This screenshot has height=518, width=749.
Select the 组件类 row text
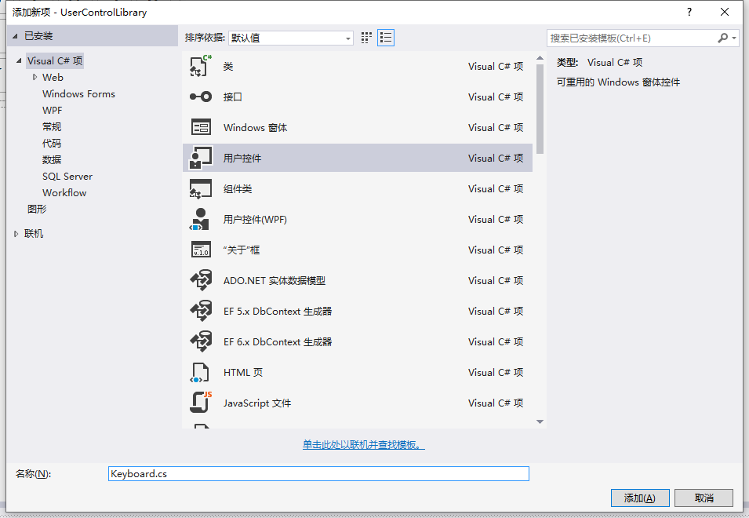[x=238, y=188]
